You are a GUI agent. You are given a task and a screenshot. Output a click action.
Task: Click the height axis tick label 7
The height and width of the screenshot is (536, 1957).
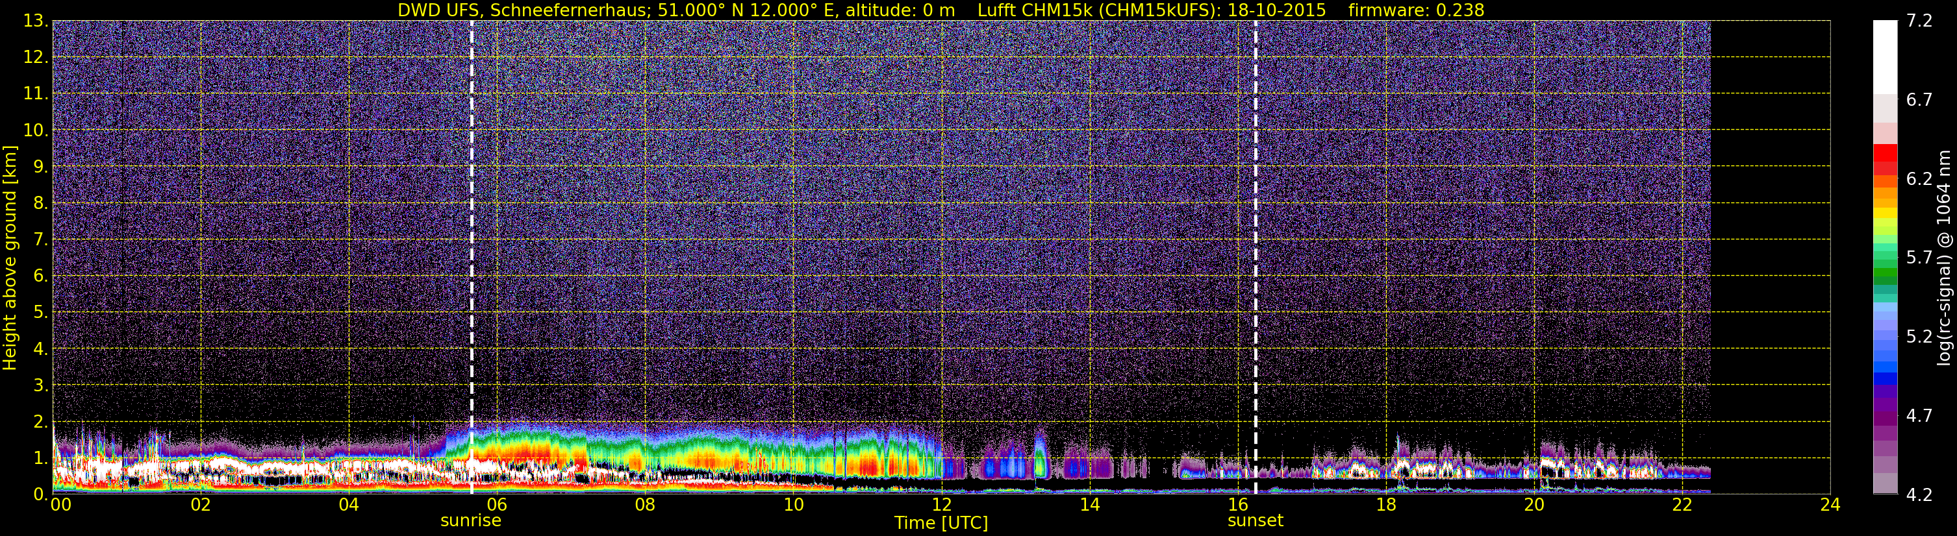40,240
